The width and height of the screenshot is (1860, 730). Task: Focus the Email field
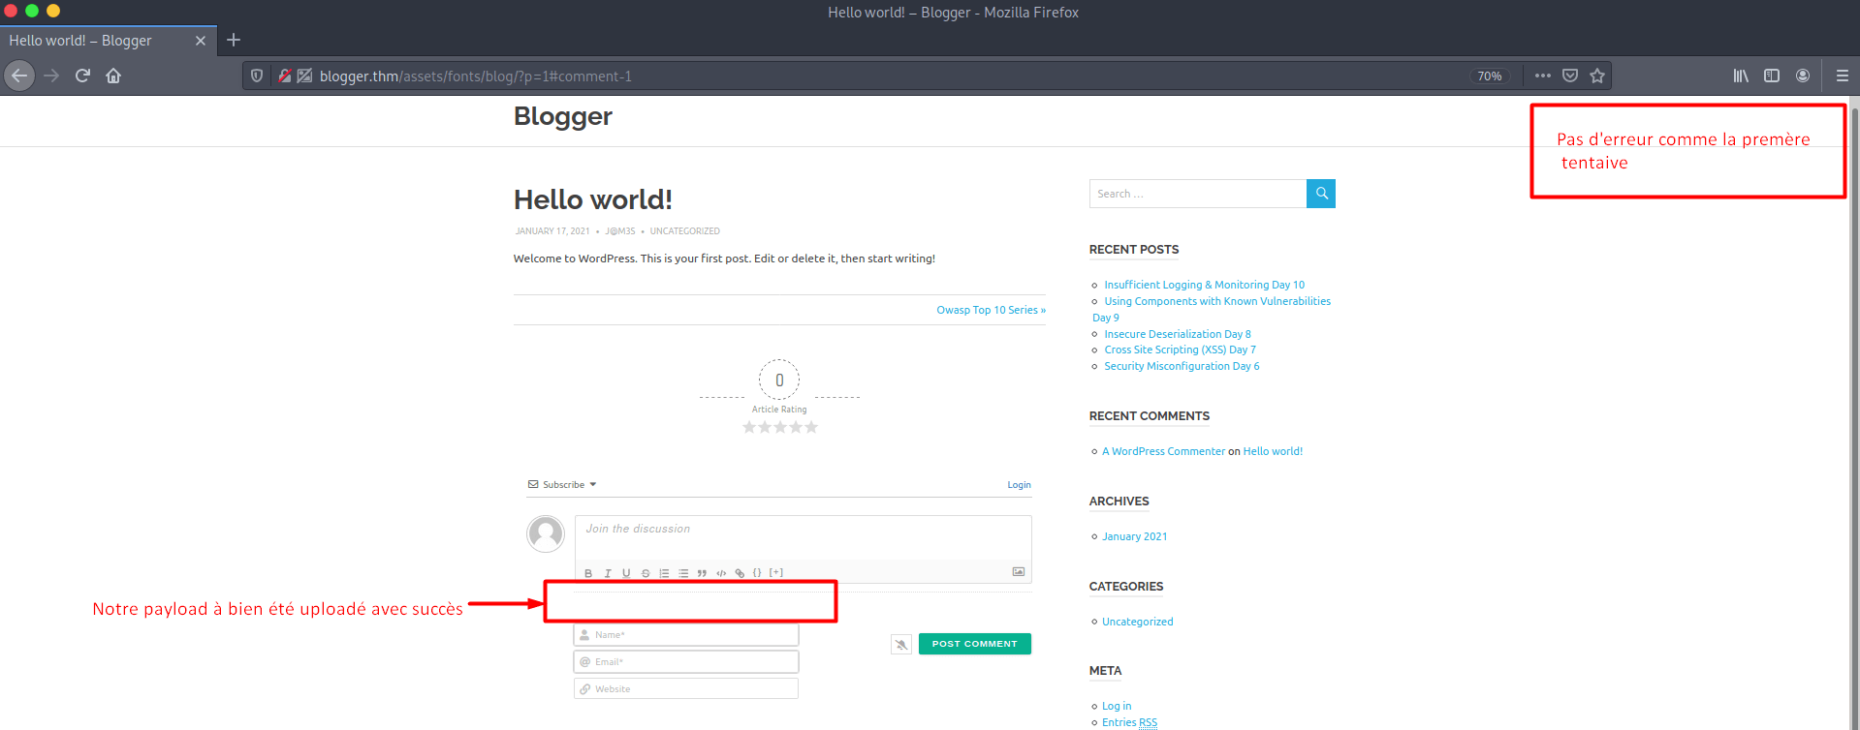[686, 662]
